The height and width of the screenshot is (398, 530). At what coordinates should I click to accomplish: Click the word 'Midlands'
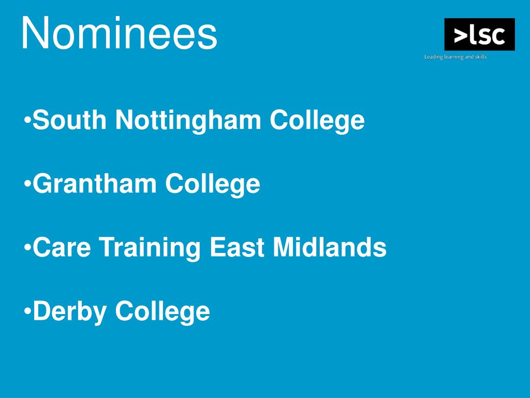[330, 247]
